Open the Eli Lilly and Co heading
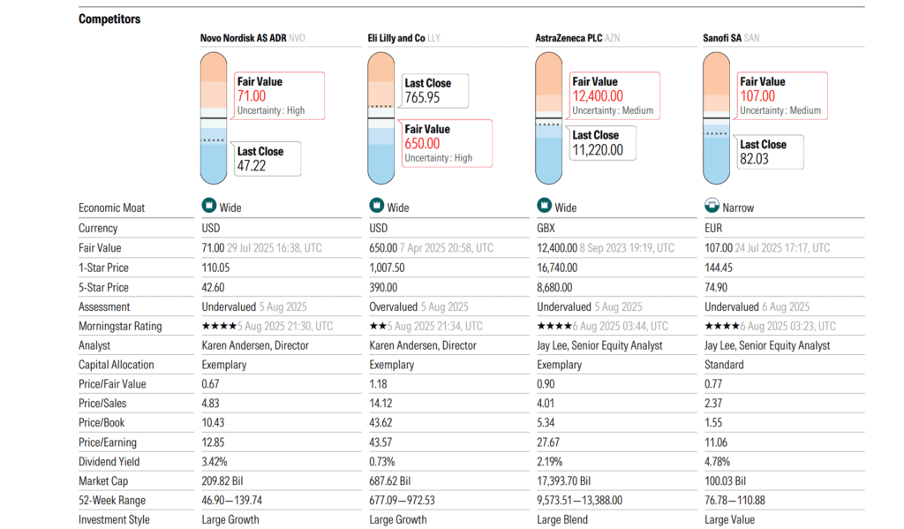 point(396,39)
